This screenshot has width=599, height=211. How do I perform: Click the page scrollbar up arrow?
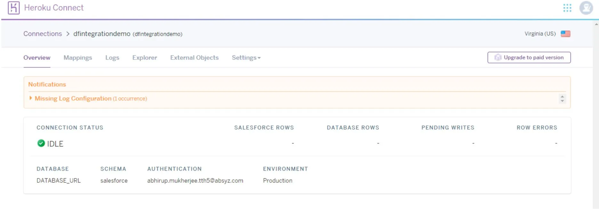(596, 24)
